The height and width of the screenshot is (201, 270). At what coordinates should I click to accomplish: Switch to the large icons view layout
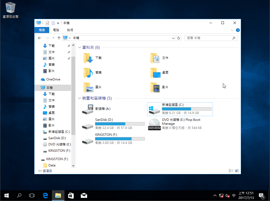237,171
